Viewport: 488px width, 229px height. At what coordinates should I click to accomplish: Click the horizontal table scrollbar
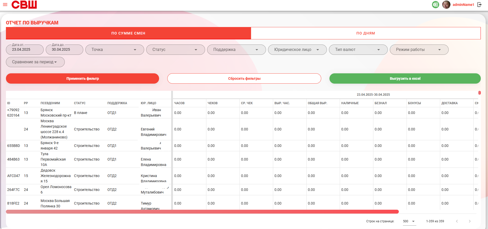[x=202, y=212]
